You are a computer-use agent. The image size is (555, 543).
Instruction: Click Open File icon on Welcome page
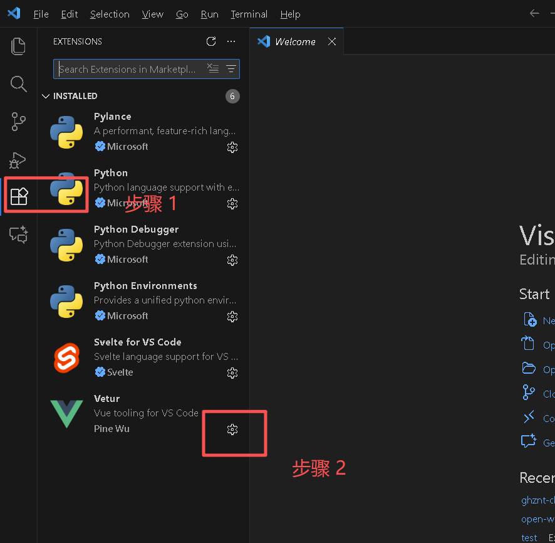coord(527,343)
